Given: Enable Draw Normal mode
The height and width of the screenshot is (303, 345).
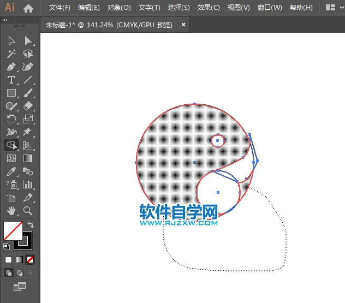Looking at the screenshot, I should 9,273.
